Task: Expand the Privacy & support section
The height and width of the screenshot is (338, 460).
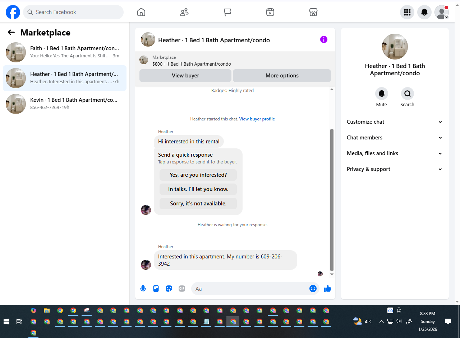Action: [x=395, y=169]
